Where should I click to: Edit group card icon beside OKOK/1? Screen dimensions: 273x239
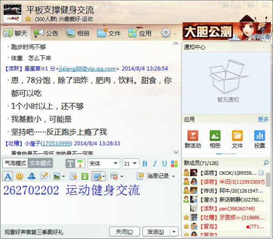click(261, 173)
